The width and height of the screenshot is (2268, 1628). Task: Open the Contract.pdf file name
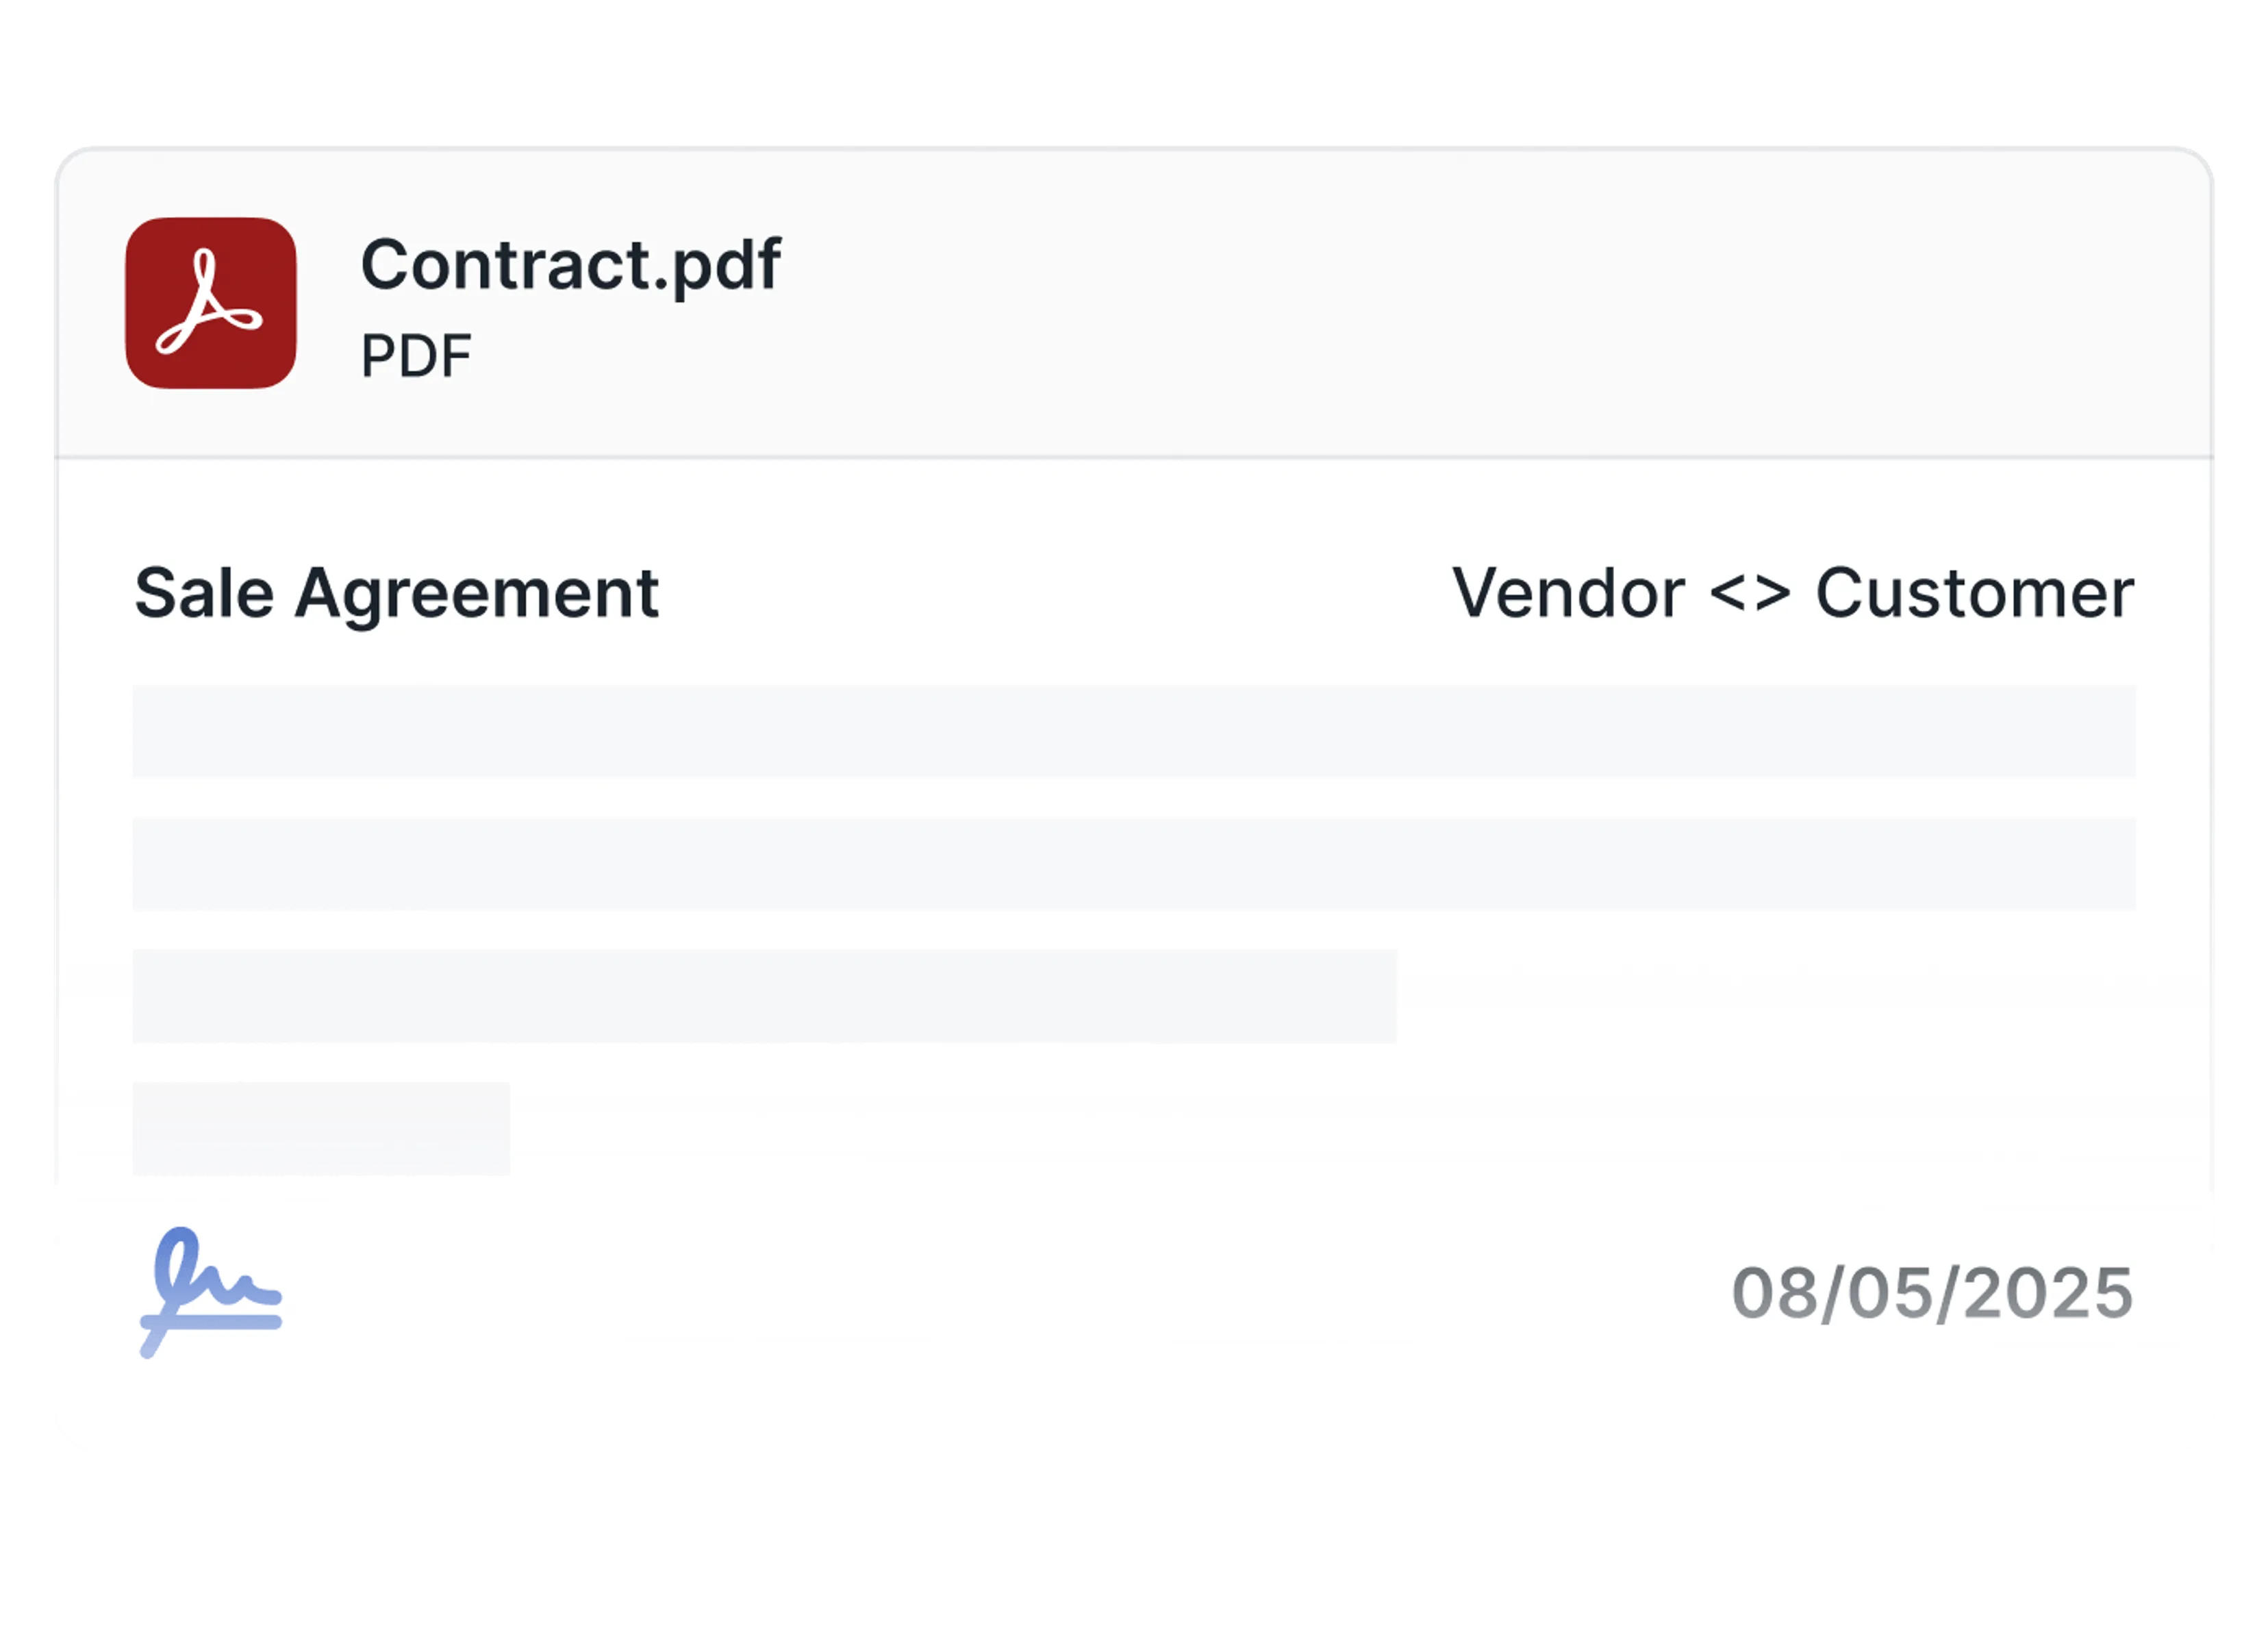pyautogui.click(x=571, y=265)
